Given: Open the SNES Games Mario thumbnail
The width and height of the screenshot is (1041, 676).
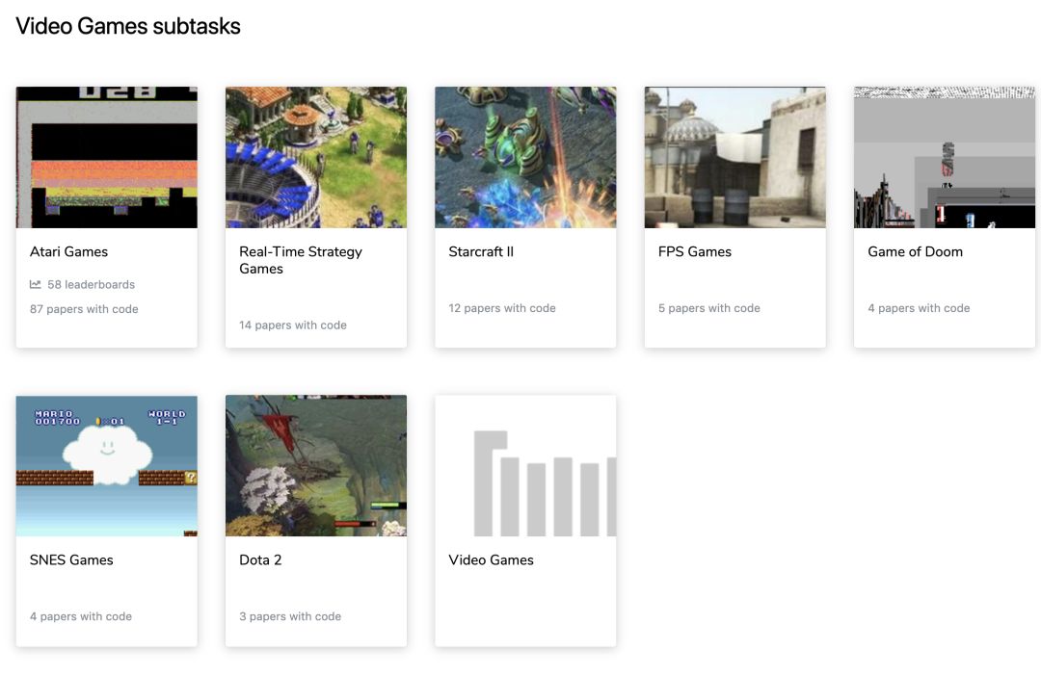Looking at the screenshot, I should click(107, 465).
